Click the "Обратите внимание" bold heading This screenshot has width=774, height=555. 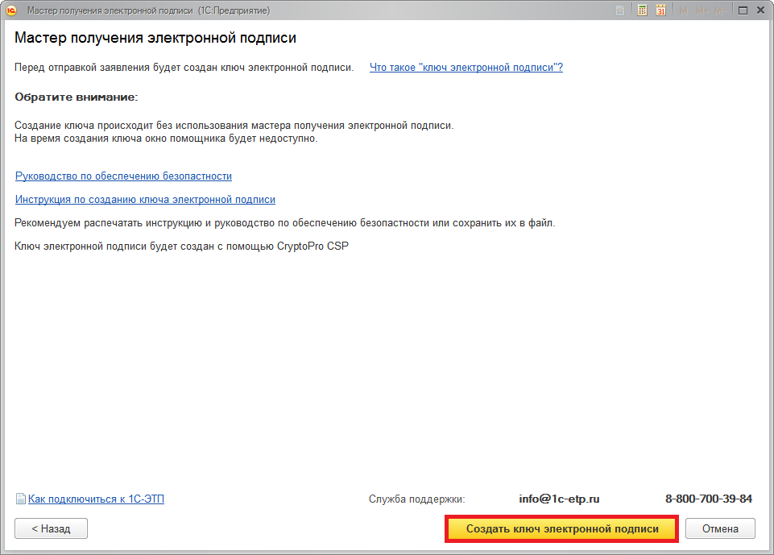77,97
